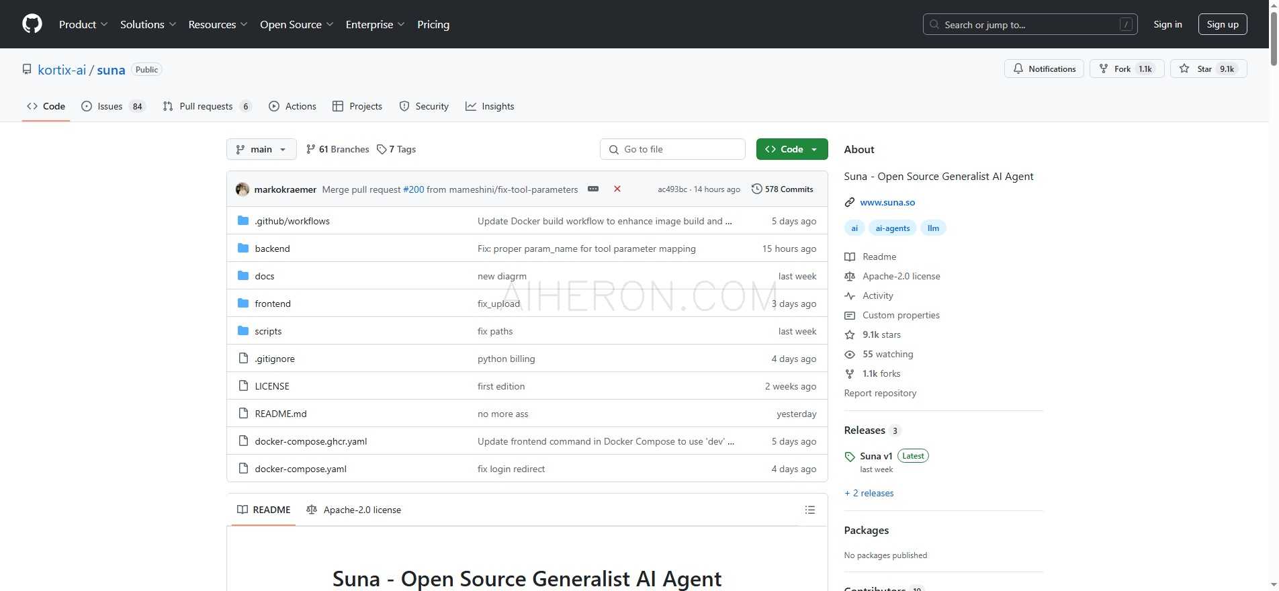View the Insights tab
The image size is (1279, 591).
click(x=490, y=106)
